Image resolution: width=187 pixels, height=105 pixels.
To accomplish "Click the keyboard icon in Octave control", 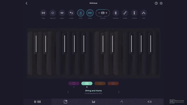I will pyautogui.click(x=103, y=13).
